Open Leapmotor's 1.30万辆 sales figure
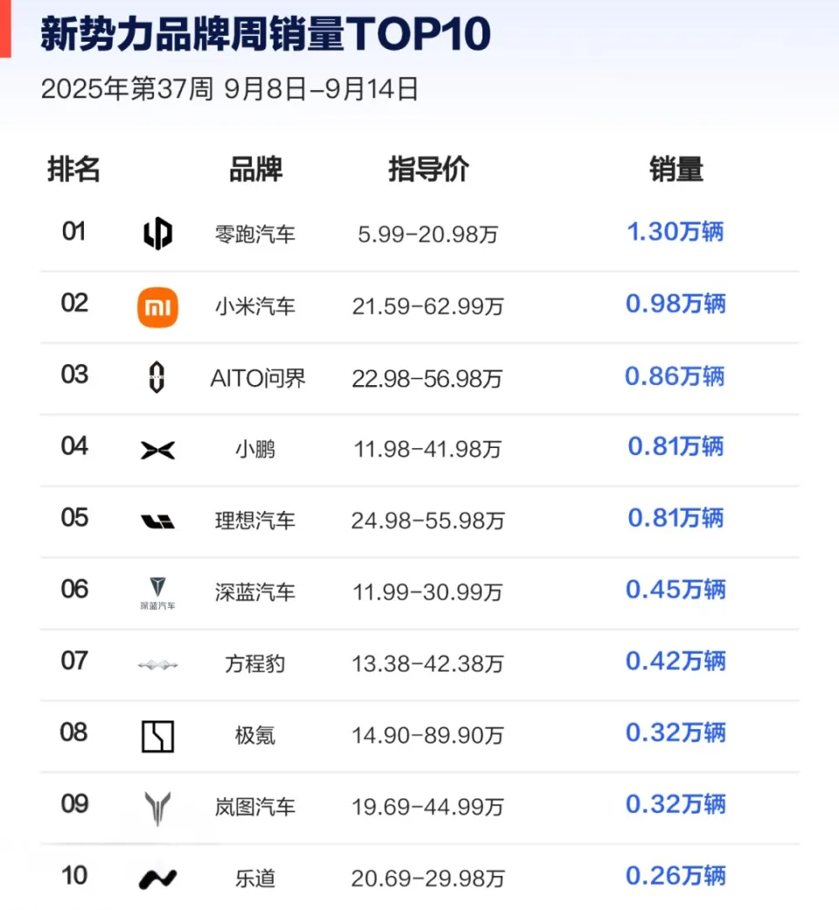Image resolution: width=839 pixels, height=910 pixels. [674, 232]
